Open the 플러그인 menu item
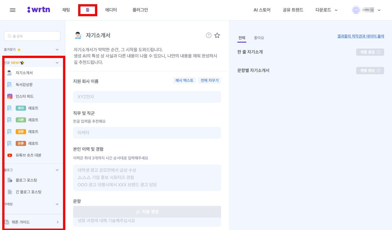 [140, 10]
